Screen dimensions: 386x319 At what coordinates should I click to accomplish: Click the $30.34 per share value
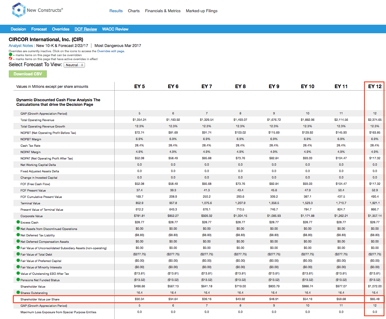pos(140,299)
